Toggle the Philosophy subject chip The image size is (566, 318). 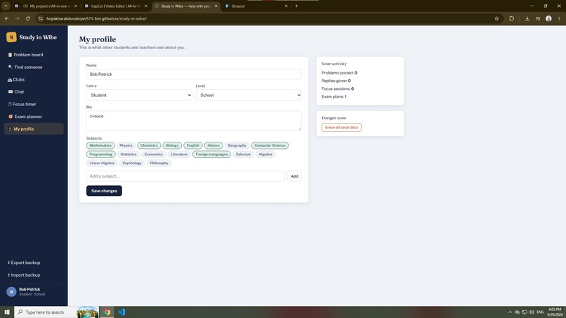(159, 163)
